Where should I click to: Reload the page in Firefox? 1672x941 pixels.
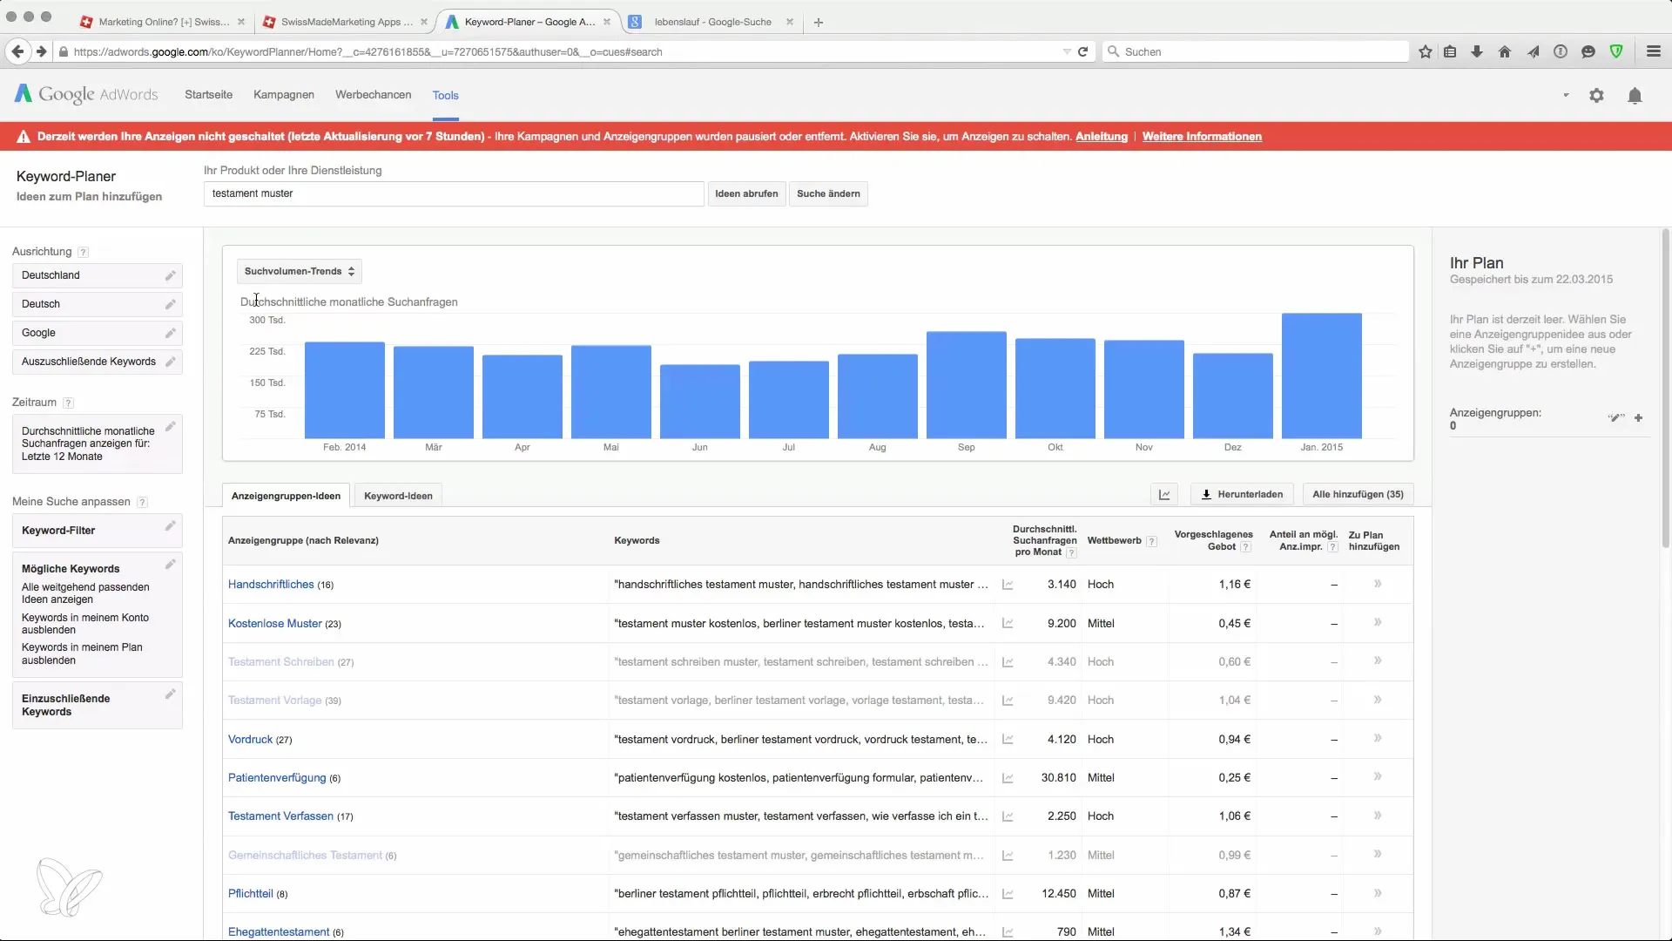coord(1082,52)
